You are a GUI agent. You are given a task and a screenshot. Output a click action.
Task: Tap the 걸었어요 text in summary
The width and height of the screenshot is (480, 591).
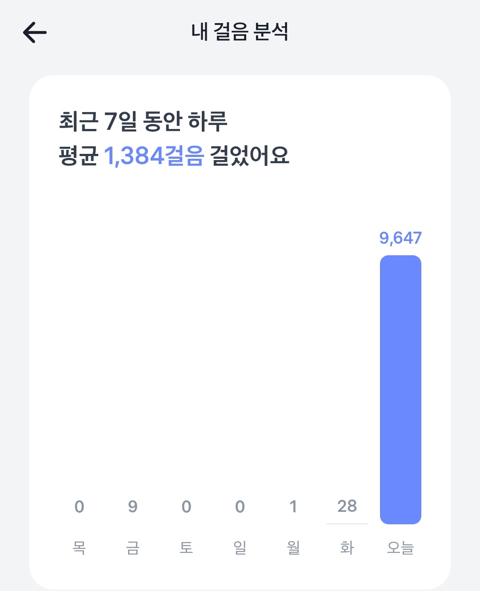tap(249, 156)
